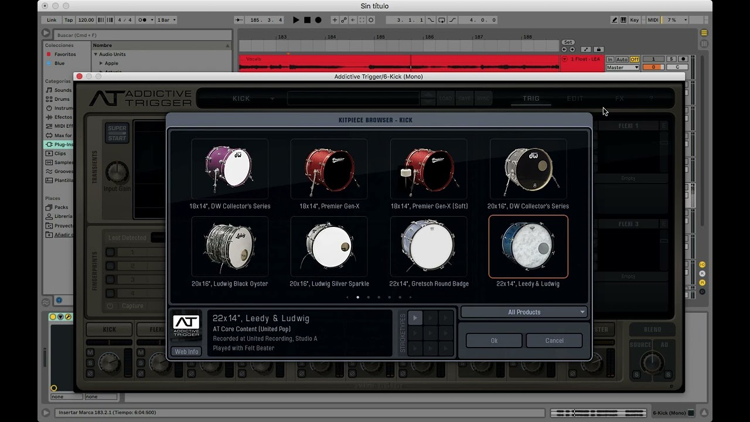
Task: Select Favoritos collection in browser
Action: tap(64, 55)
